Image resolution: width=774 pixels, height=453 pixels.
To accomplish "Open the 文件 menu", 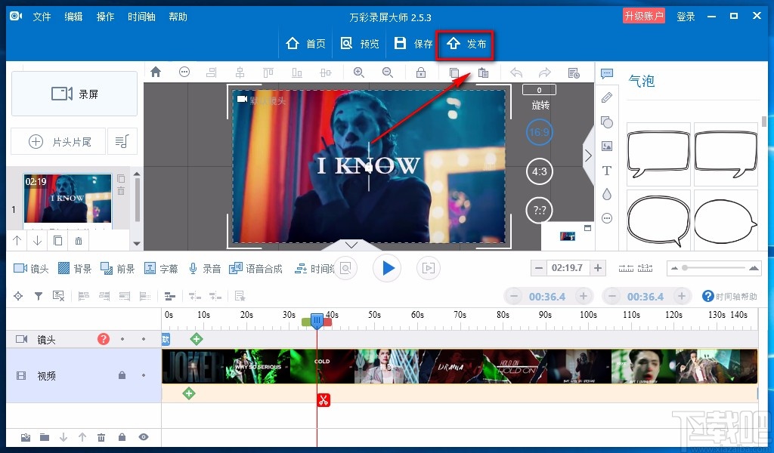I will (42, 17).
